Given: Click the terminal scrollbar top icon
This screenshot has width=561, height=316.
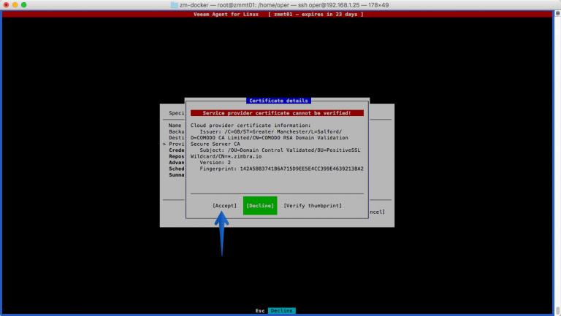Looking at the screenshot, I should [557, 13].
